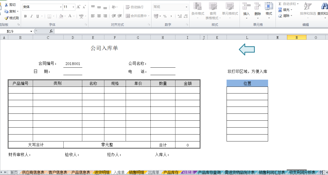Align text right
The width and height of the screenshot is (328, 175).
[x=105, y=16]
